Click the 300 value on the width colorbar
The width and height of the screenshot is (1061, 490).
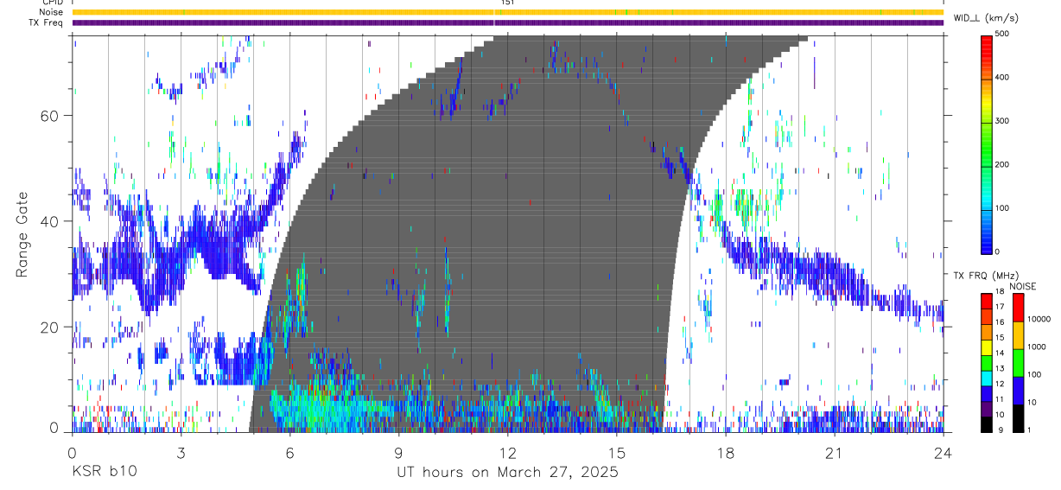click(1002, 121)
